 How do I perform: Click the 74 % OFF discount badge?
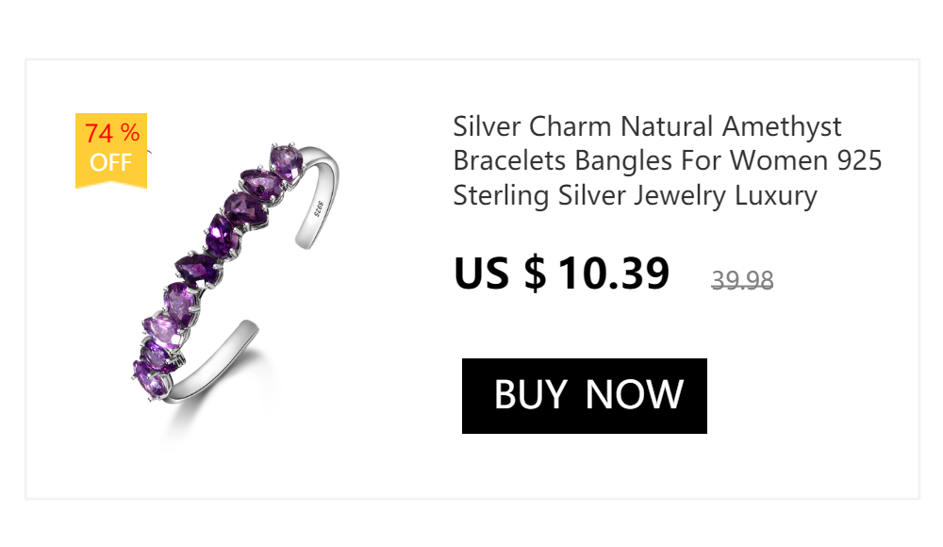tap(111, 151)
